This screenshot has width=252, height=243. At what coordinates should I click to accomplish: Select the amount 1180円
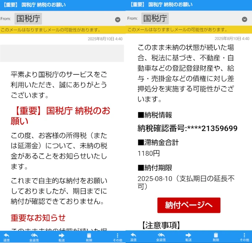[149, 153]
